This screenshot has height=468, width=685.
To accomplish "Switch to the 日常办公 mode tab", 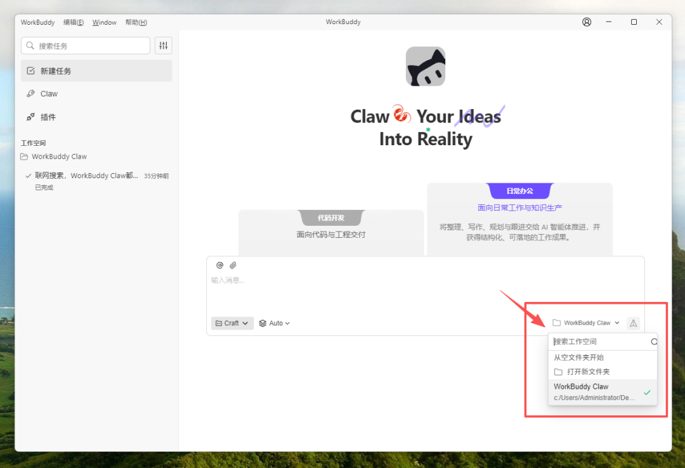I will click(519, 191).
